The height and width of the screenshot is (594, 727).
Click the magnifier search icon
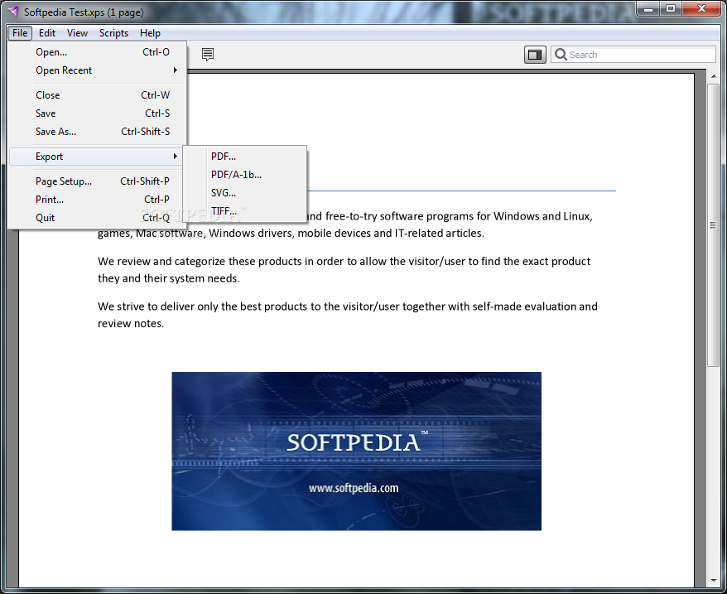pos(561,55)
